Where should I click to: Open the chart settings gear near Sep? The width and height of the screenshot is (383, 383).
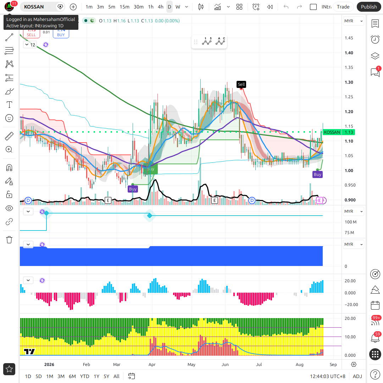tap(354, 365)
